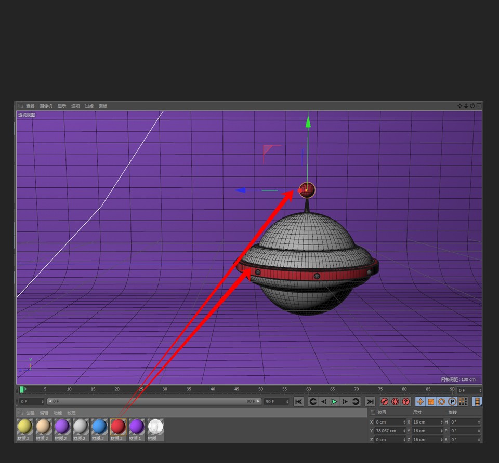499x463 pixels.
Task: Open the 过滤 filter menu
Action: [x=89, y=106]
